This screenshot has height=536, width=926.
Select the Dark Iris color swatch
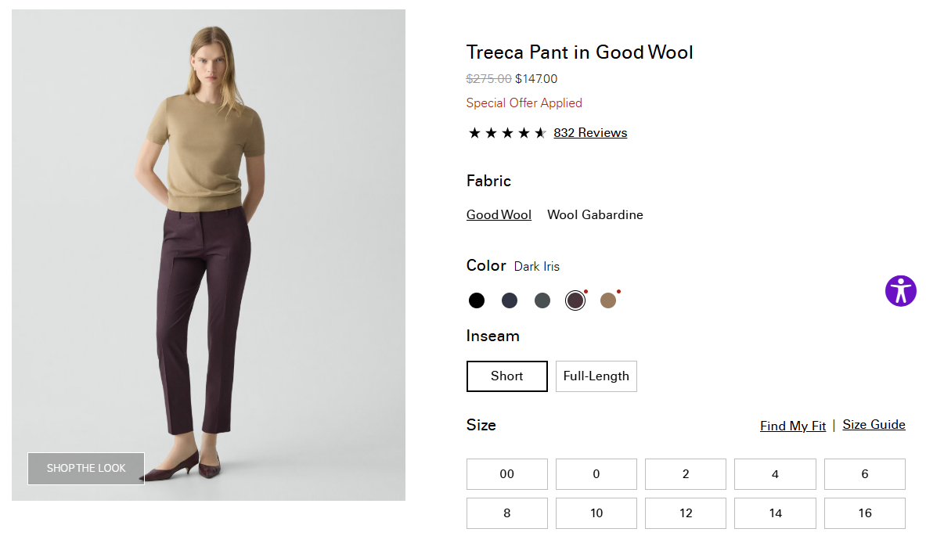tap(575, 300)
